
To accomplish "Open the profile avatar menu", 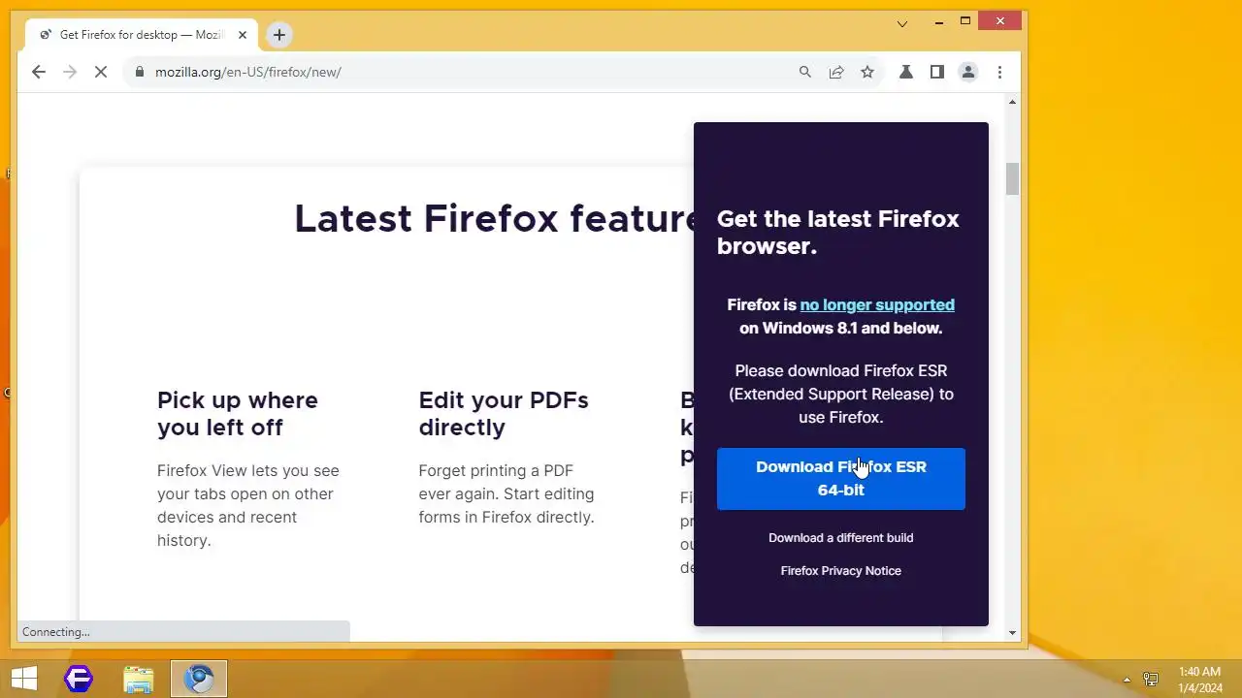I will coord(968,72).
